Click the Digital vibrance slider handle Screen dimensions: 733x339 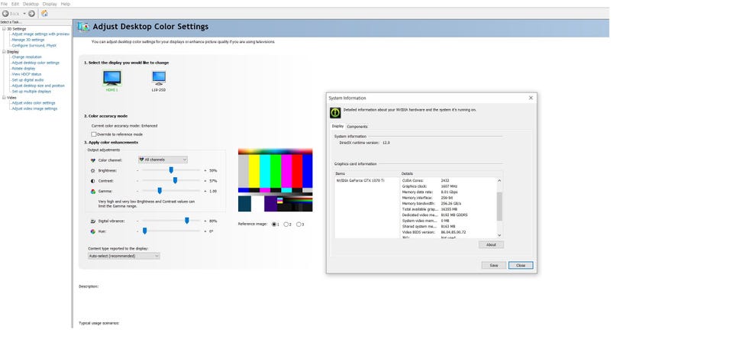pyautogui.click(x=186, y=220)
